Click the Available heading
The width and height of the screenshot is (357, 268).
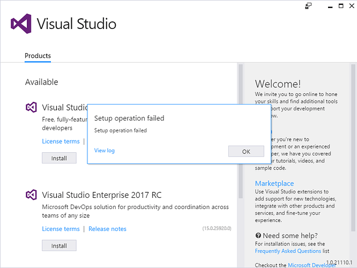tap(42, 82)
